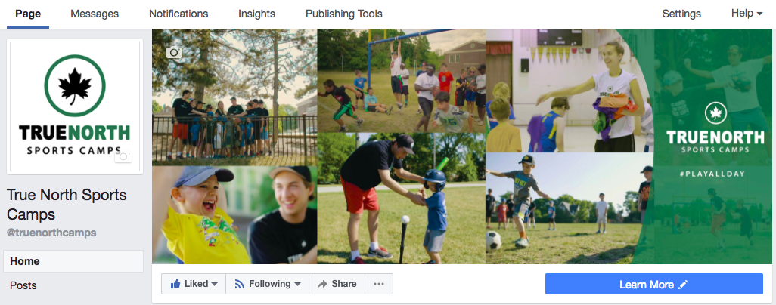Open the three-dot more options button

379,284
